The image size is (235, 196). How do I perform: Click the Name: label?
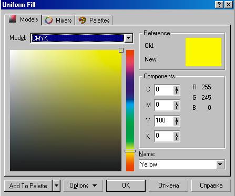tap(147, 154)
